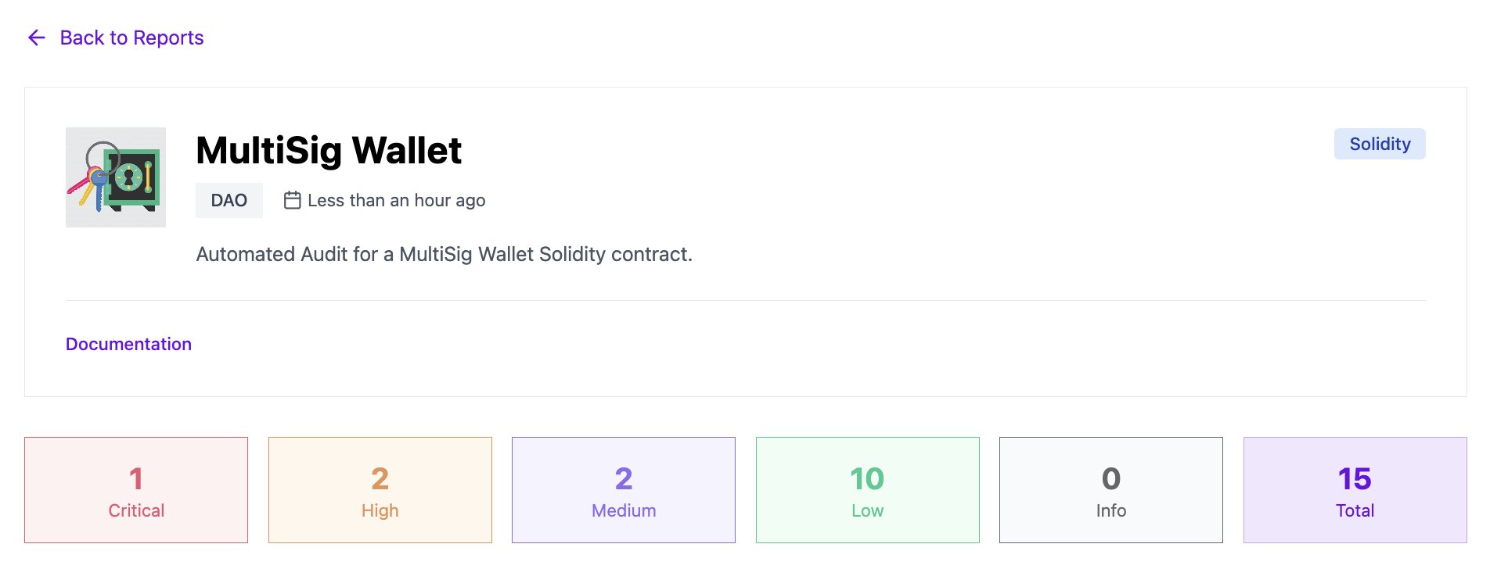Viewport: 1490px width, 569px height.
Task: Select the DAO tag
Action: [x=229, y=200]
